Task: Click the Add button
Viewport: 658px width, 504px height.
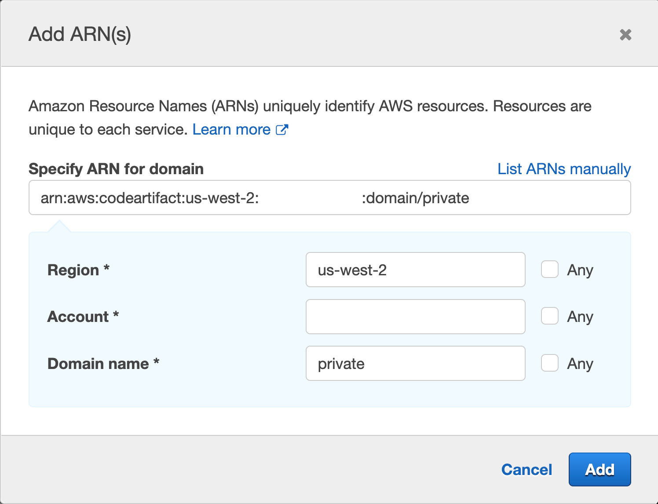Action: [x=600, y=469]
